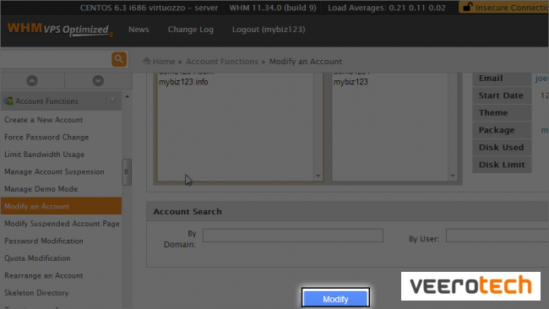This screenshot has height=309, width=549.
Task: Click the Account Functions header label
Action: click(x=47, y=101)
